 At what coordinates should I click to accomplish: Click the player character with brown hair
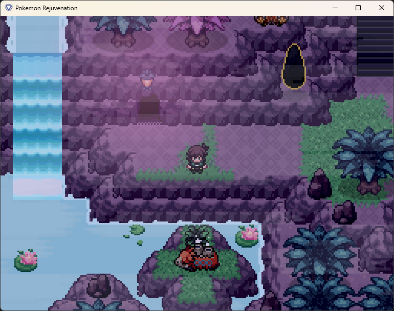(197, 159)
